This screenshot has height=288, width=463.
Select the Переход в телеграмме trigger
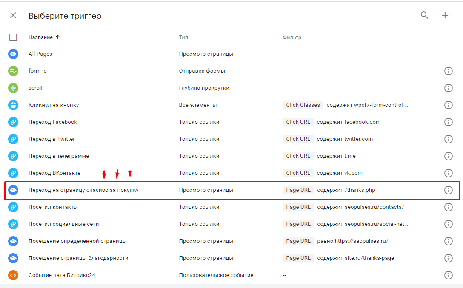pos(59,156)
